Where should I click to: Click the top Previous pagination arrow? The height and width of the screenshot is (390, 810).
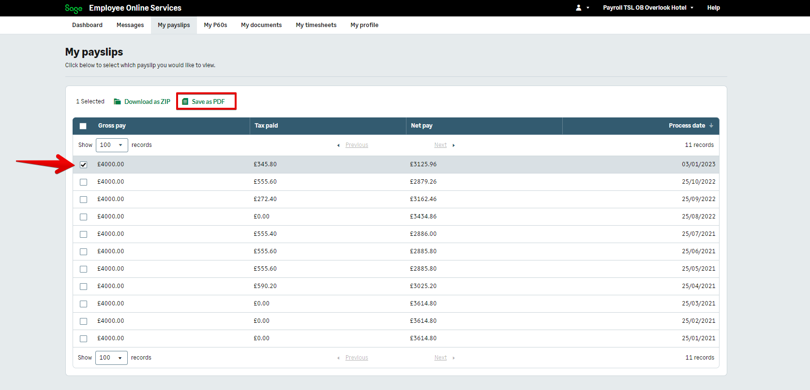click(x=338, y=145)
